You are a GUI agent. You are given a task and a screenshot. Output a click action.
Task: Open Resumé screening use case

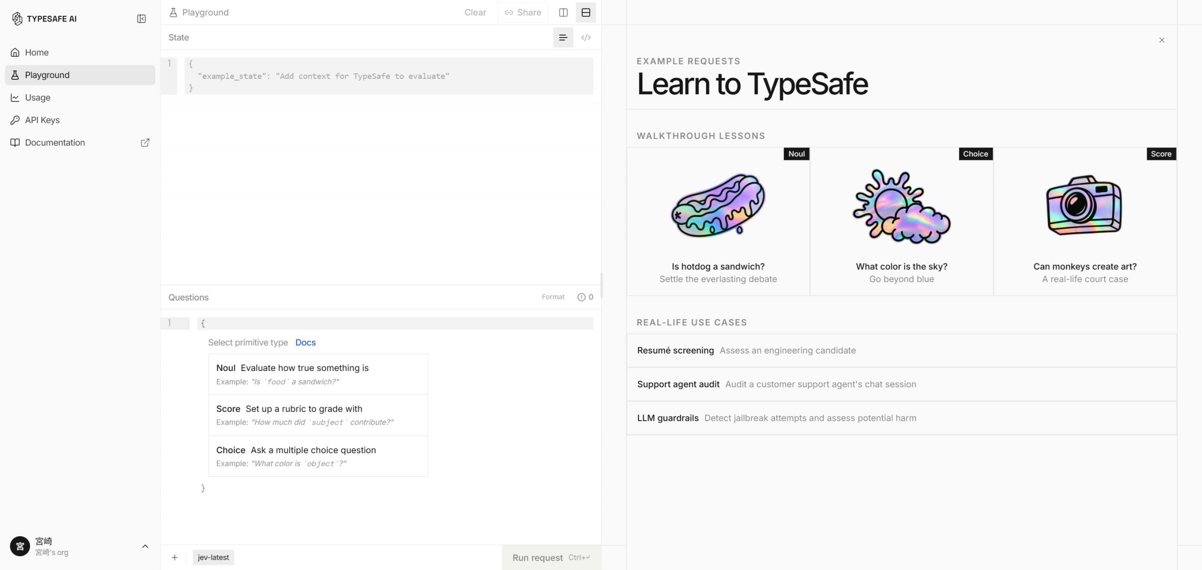(x=901, y=351)
